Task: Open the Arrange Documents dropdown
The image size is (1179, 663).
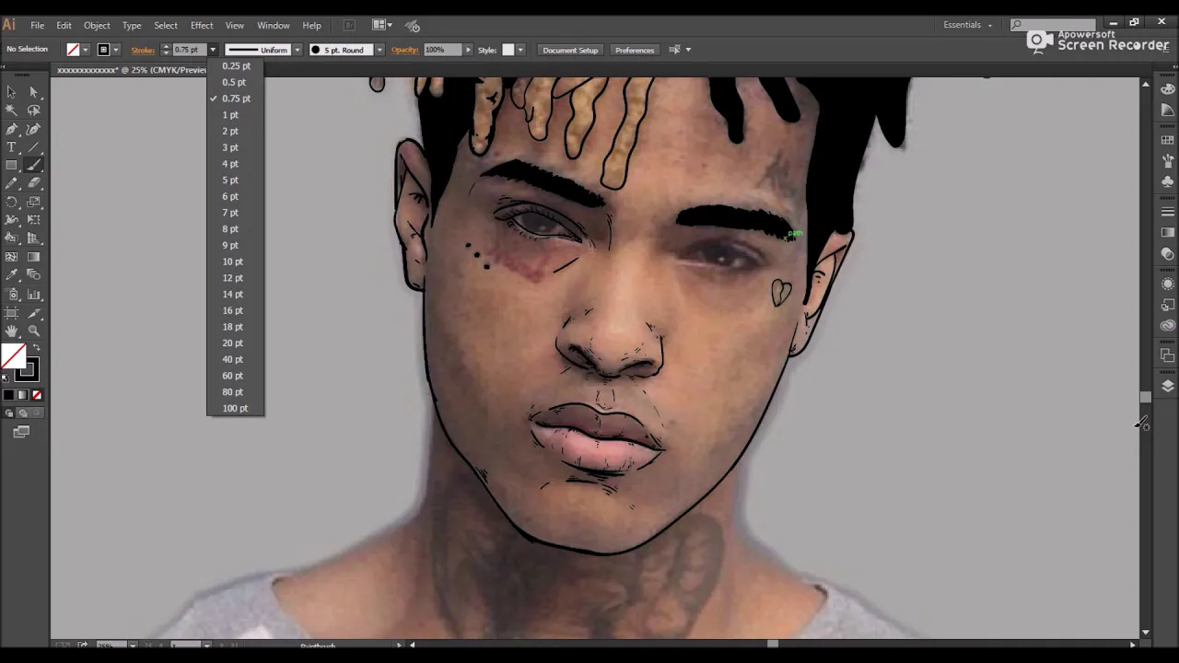Action: (383, 25)
